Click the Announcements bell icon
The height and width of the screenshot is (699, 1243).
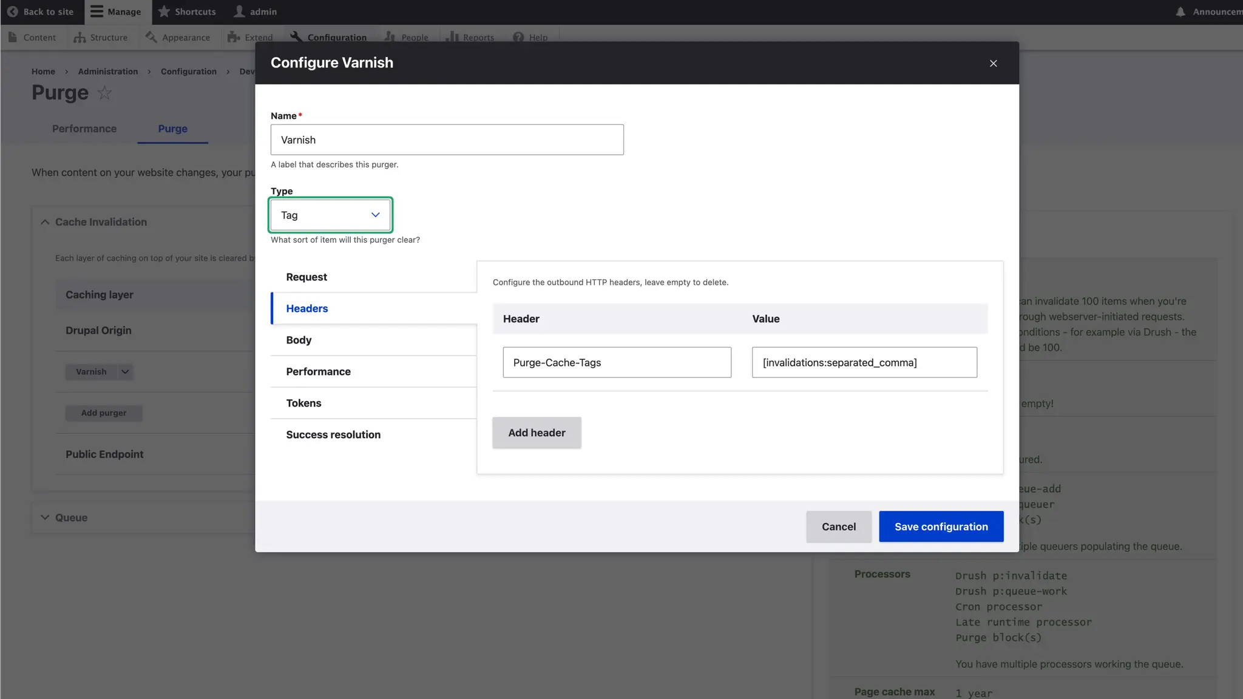1180,12
